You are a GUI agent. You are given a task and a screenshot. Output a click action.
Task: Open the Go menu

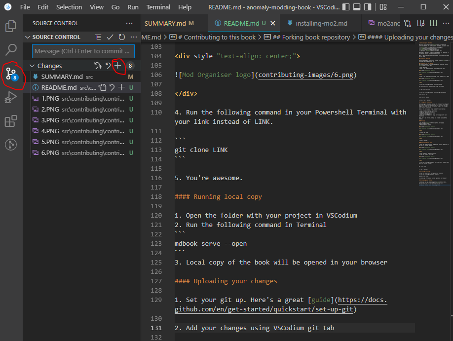coord(115,7)
